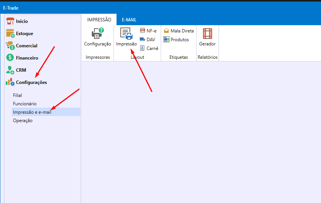Screen dimensions: 321x203
Task: Click the Mala Direta envelope icon
Action: point(166,31)
